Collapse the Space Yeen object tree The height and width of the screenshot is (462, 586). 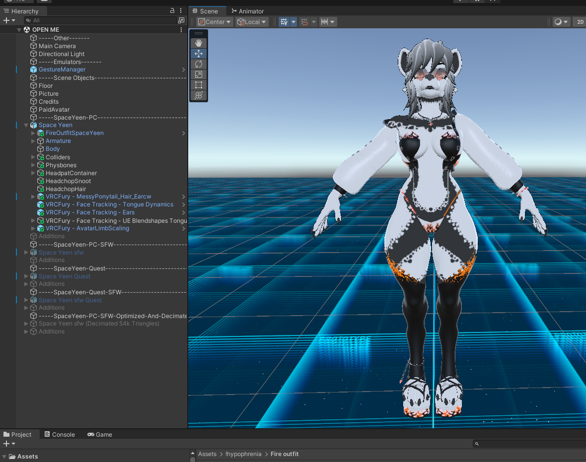[x=26, y=125]
